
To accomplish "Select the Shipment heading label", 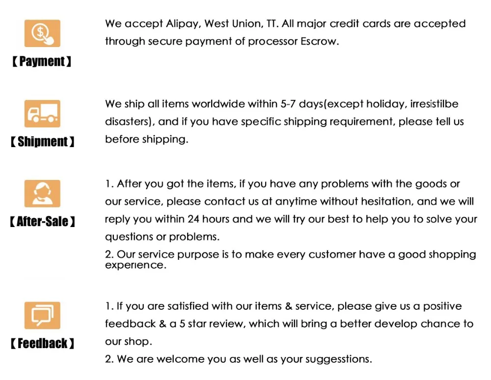I will [x=42, y=141].
